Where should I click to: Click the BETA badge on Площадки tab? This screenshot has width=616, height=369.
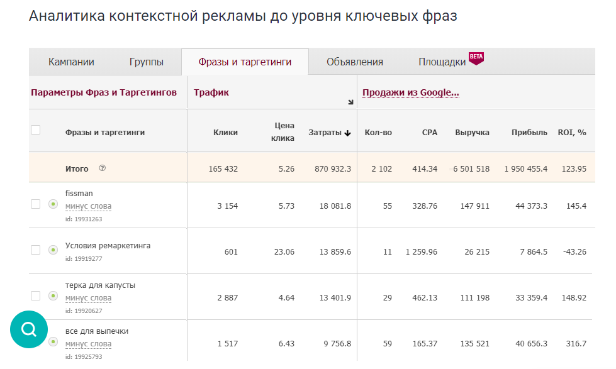[476, 55]
